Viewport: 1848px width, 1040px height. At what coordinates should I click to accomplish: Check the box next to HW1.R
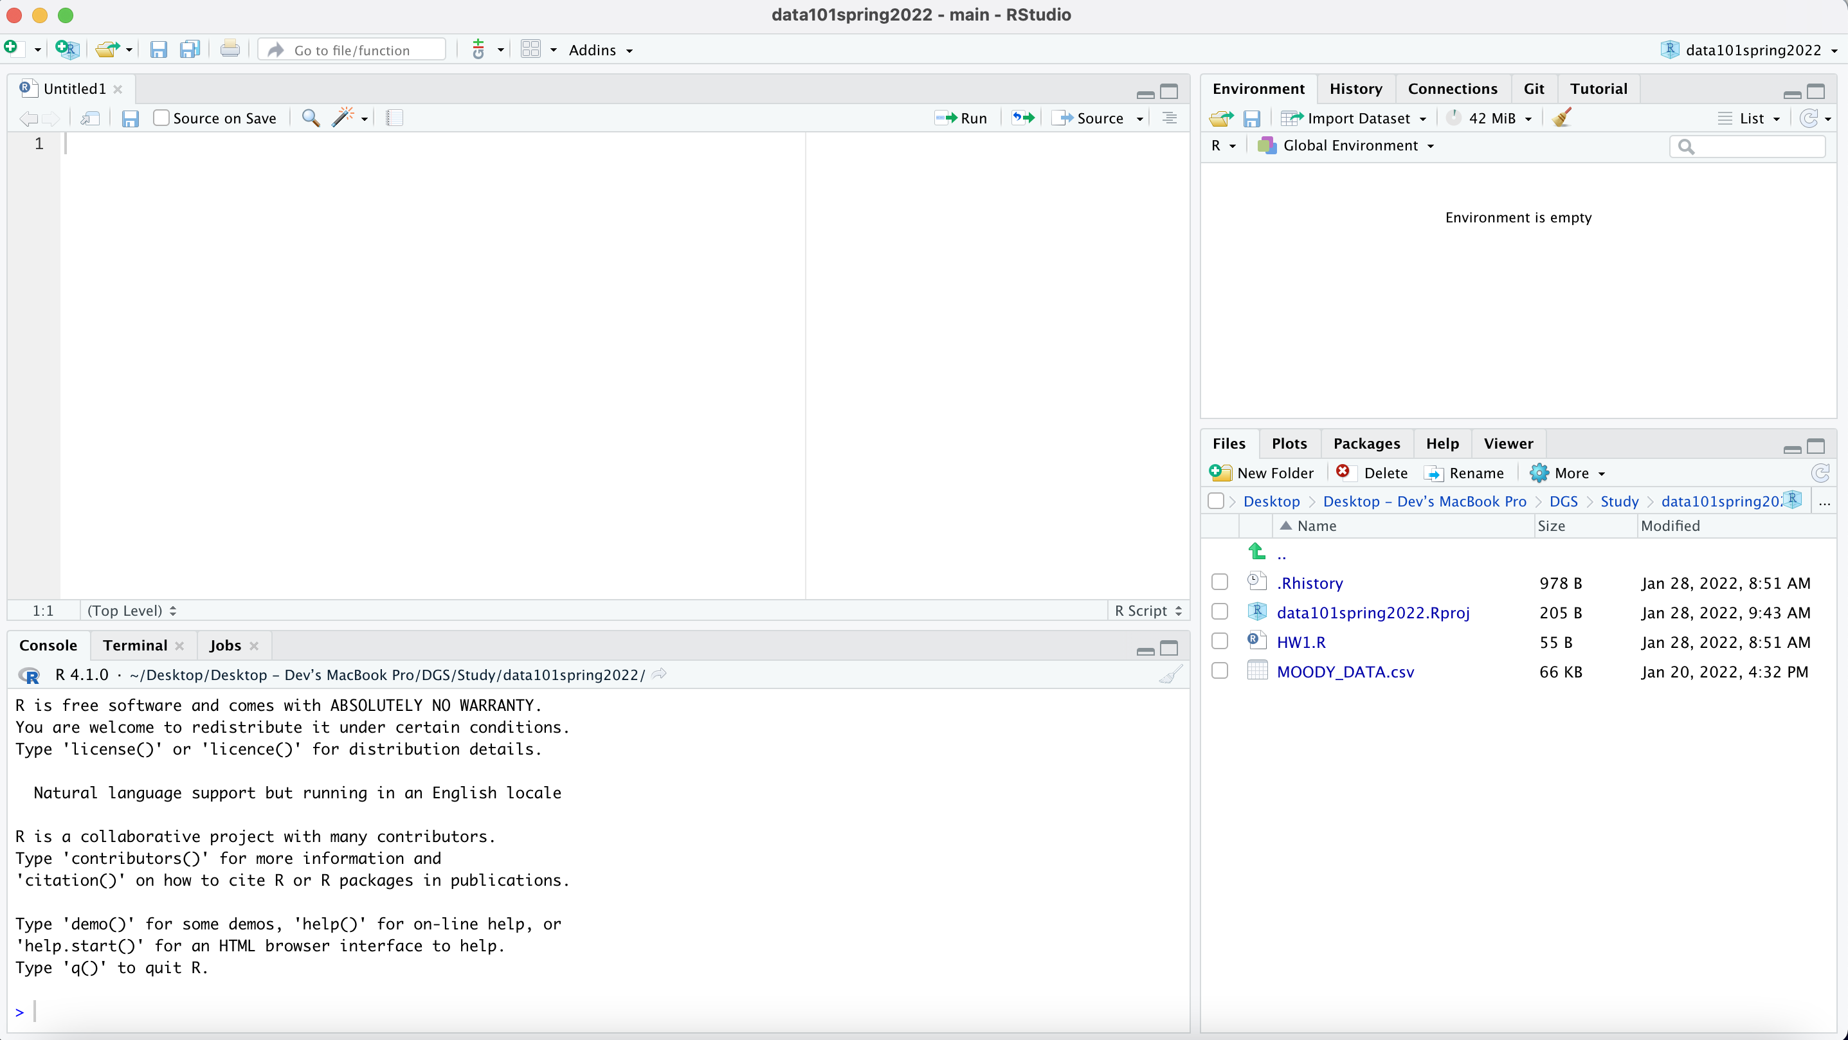tap(1220, 641)
